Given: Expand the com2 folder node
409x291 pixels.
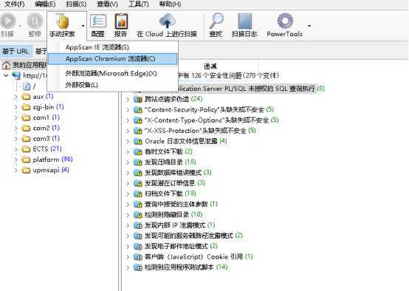Looking at the screenshot, I should (x=16, y=129).
